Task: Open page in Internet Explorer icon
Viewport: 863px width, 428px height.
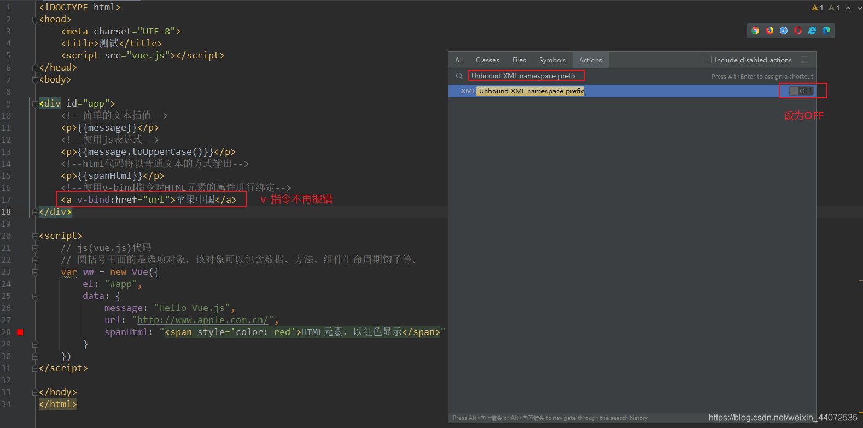Action: coord(812,31)
